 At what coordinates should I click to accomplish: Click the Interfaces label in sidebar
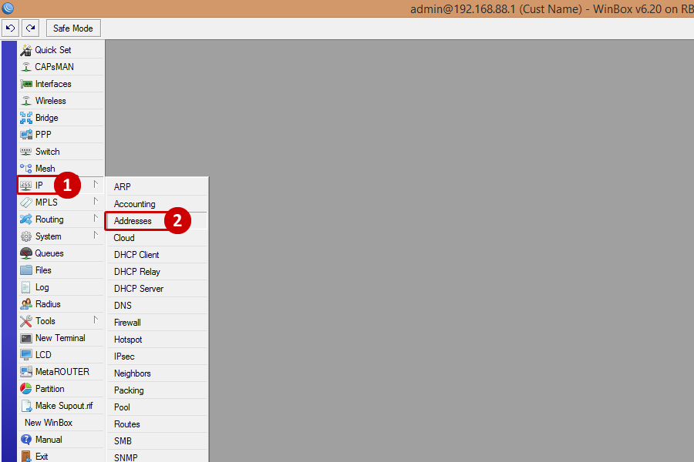pos(53,84)
